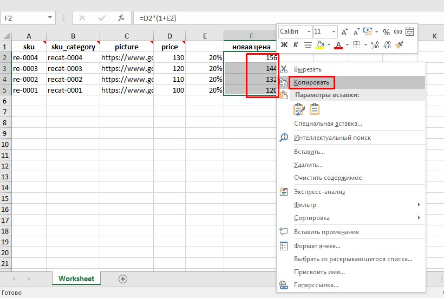Viewport: 444px width, 298px height.
Task: Click center align icon in mini toolbar
Action: click(308, 45)
